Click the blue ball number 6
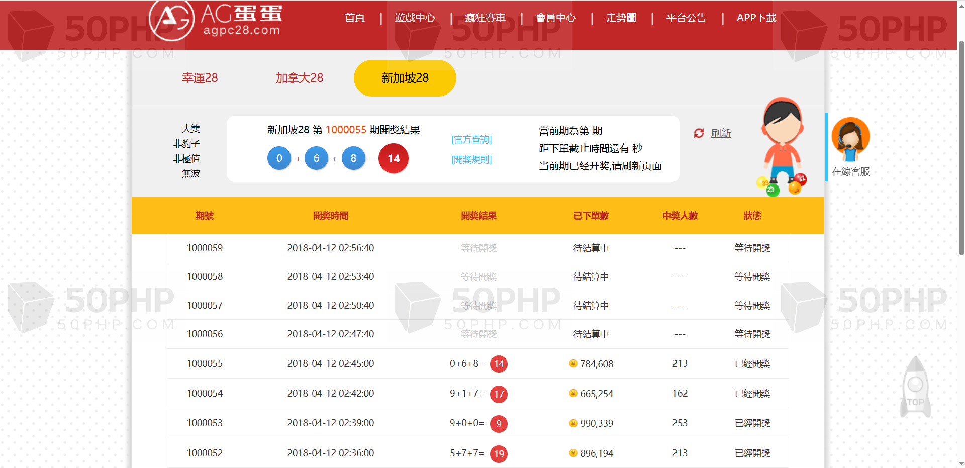The width and height of the screenshot is (965, 468). click(316, 159)
